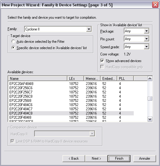Click the < Back button
160x166 pixels.
pos(74,158)
